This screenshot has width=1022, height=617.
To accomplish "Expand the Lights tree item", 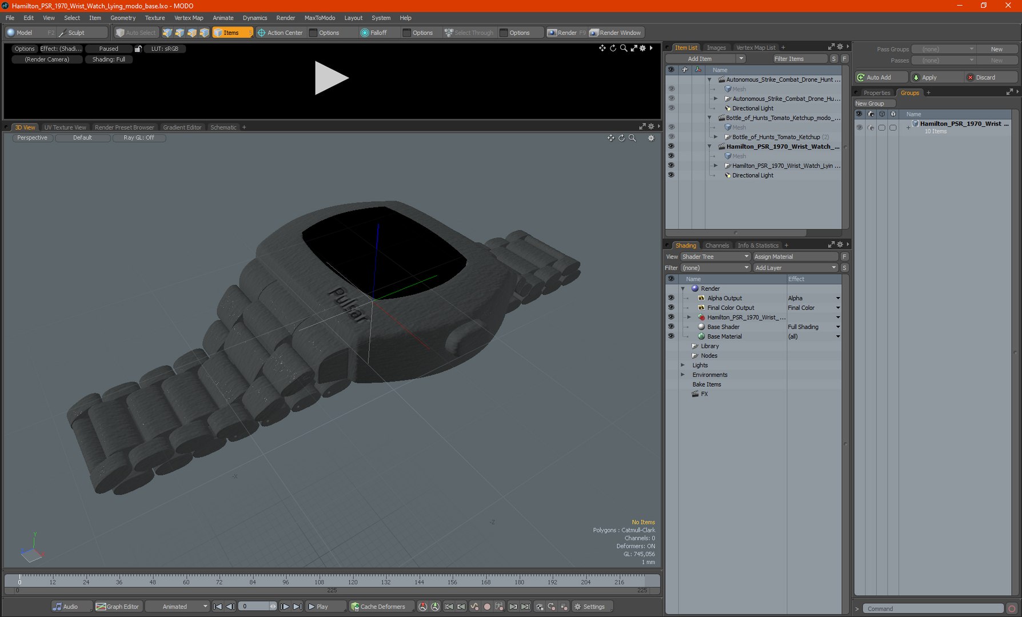I will tap(682, 365).
